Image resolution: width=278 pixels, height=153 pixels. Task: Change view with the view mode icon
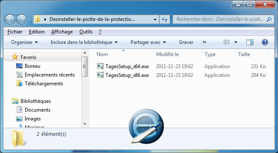(x=227, y=42)
